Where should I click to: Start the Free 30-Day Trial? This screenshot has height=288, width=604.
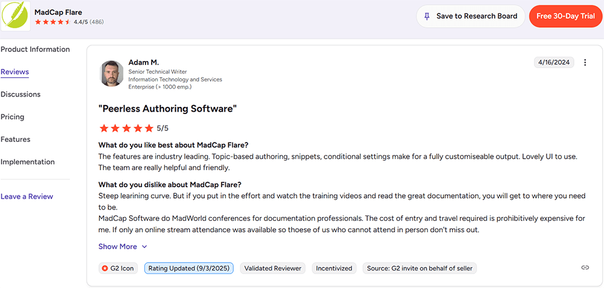click(566, 16)
